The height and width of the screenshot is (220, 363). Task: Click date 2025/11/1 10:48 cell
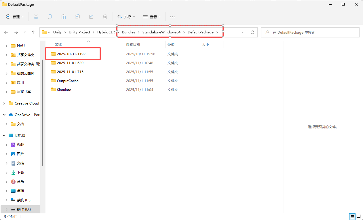coord(140,63)
